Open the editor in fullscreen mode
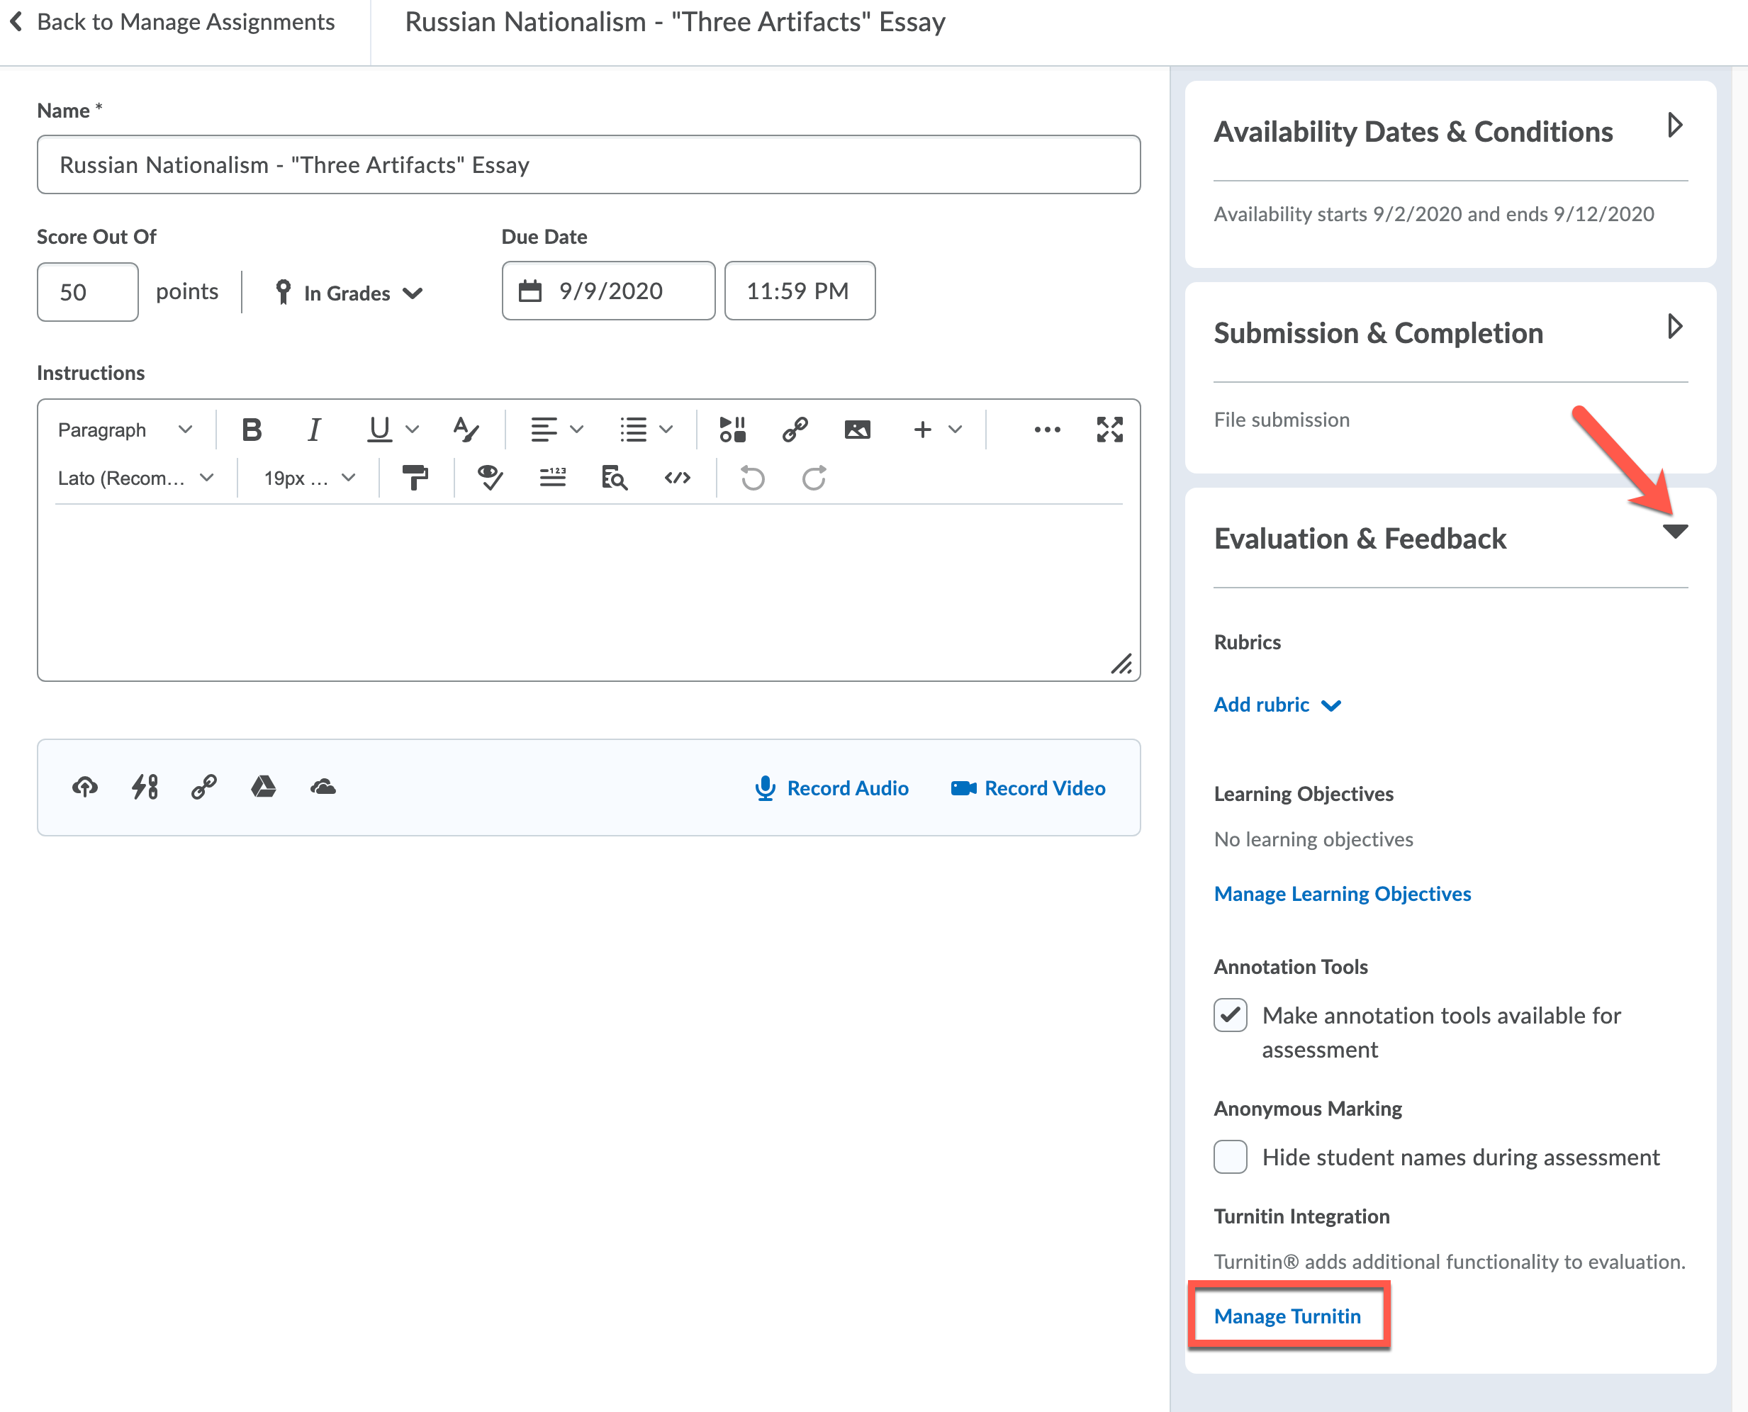1748x1412 pixels. coord(1109,430)
